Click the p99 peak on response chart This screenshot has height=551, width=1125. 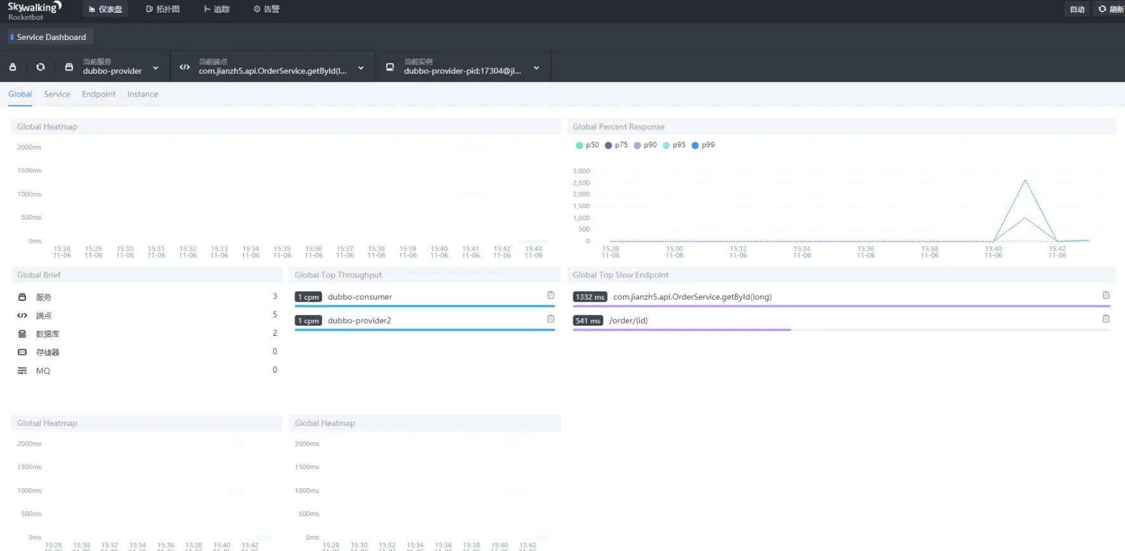[x=1025, y=181]
